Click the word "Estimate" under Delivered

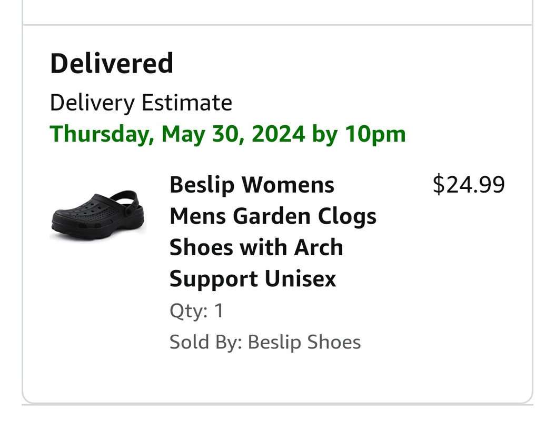coord(186,103)
